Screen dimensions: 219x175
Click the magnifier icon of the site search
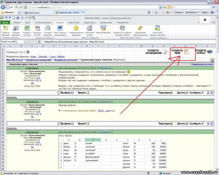pos(25,42)
